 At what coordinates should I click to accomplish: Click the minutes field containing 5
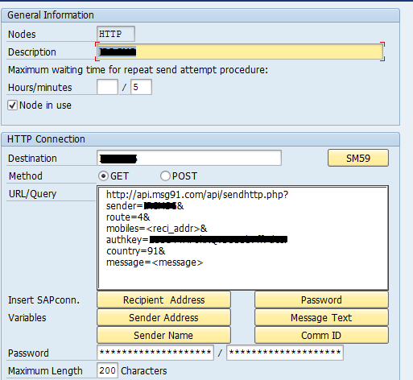point(141,87)
